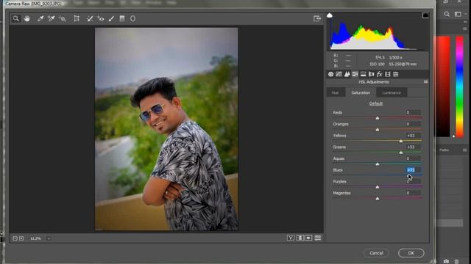Select the Zoom tool in Camera Raw

click(x=16, y=18)
